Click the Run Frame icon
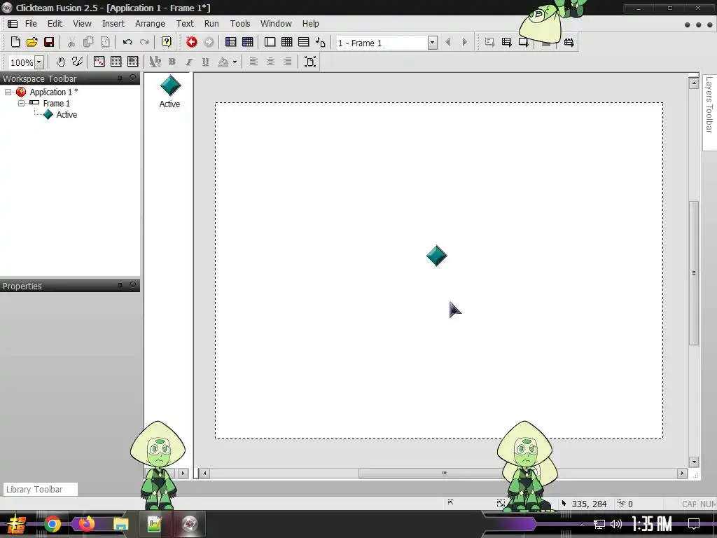Image resolution: width=717 pixels, height=538 pixels. (524, 42)
